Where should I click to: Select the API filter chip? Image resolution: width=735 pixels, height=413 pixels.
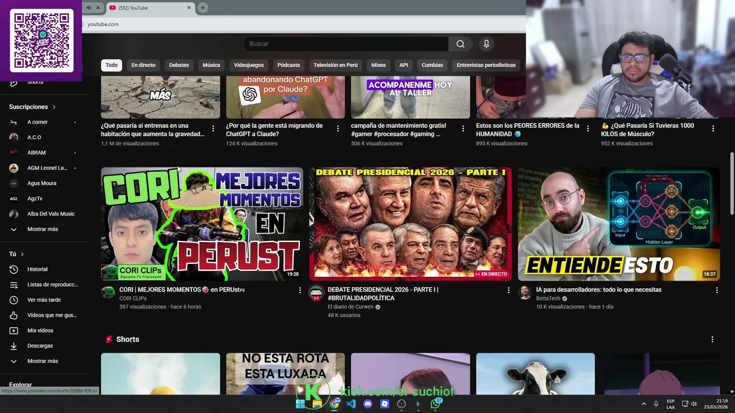(x=404, y=65)
